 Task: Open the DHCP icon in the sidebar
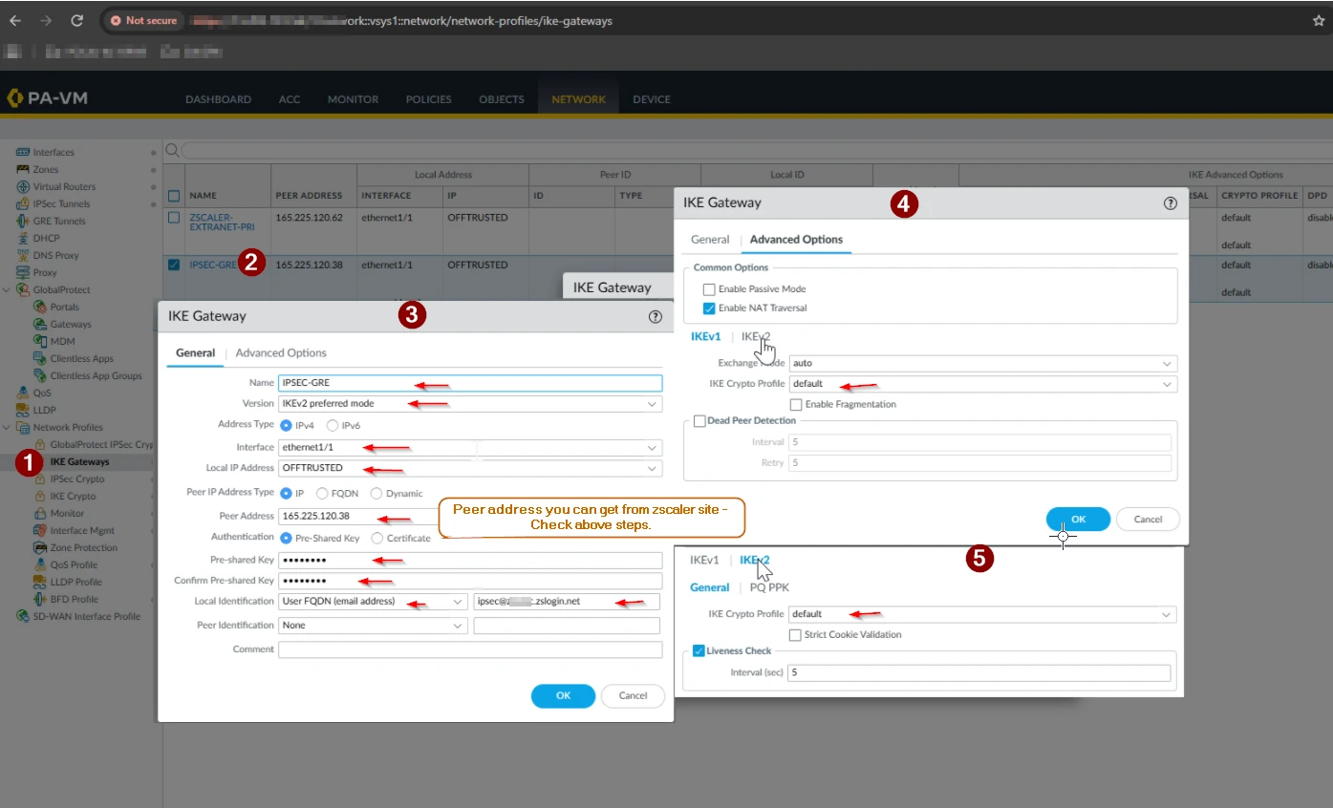[x=23, y=239]
